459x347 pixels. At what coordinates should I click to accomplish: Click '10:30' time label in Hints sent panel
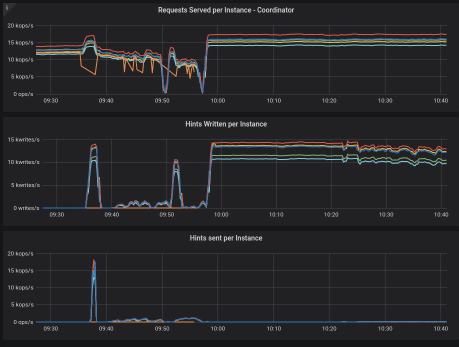(385, 328)
